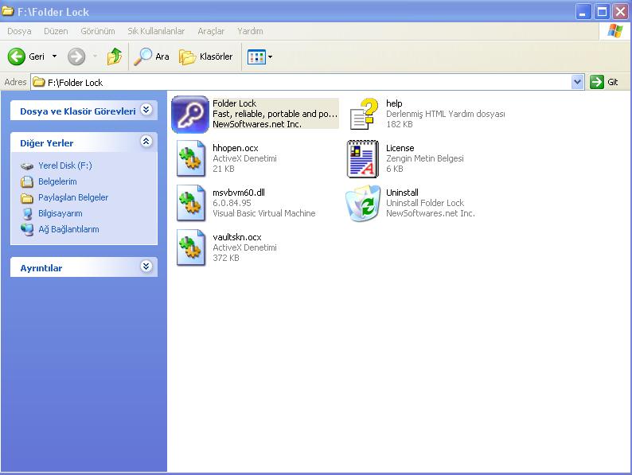Select the hhopen.ocx file icon
The height and width of the screenshot is (475, 632).
coord(192,158)
